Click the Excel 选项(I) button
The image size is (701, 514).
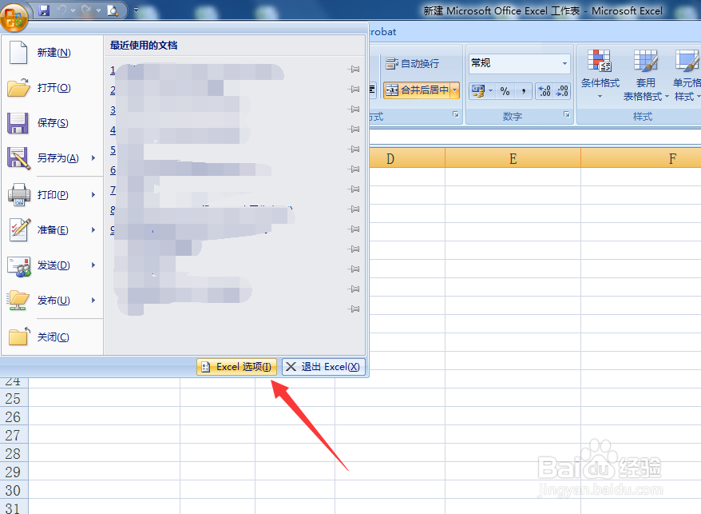coord(236,367)
